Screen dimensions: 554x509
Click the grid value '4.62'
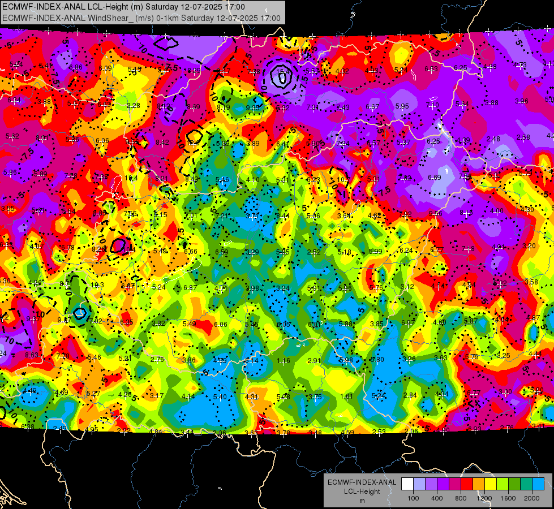pos(374,215)
